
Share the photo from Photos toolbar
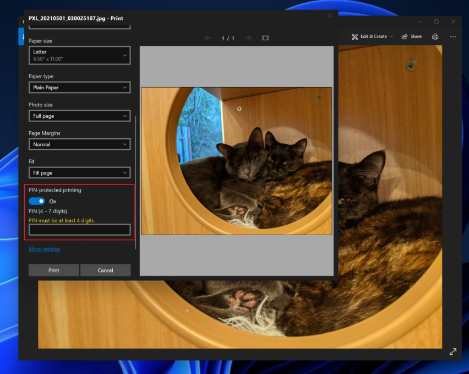(412, 36)
